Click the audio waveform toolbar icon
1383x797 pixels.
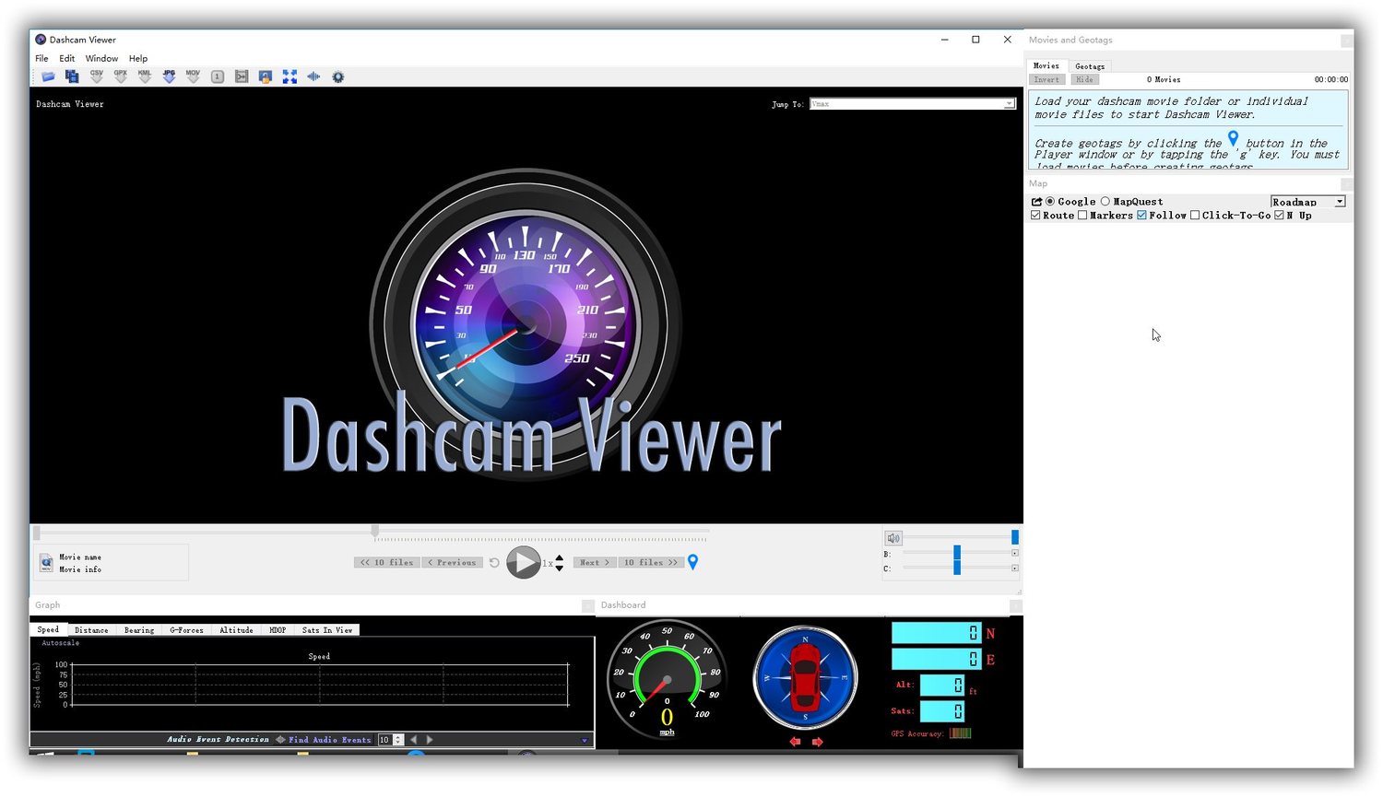coord(313,76)
